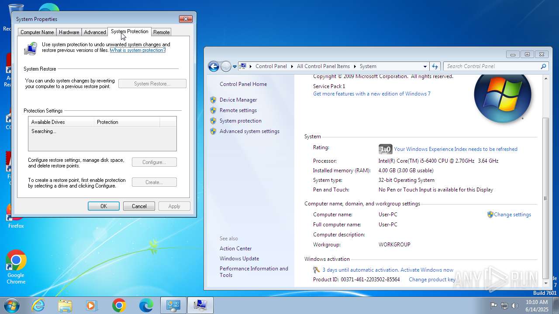Click the Control Panel breadcrumb

click(271, 66)
